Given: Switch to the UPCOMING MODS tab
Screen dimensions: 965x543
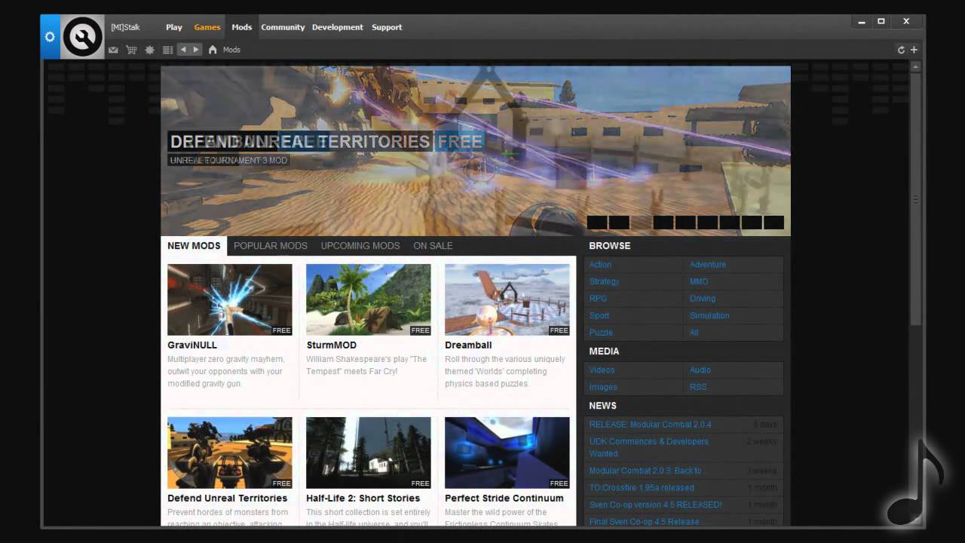Looking at the screenshot, I should point(360,246).
